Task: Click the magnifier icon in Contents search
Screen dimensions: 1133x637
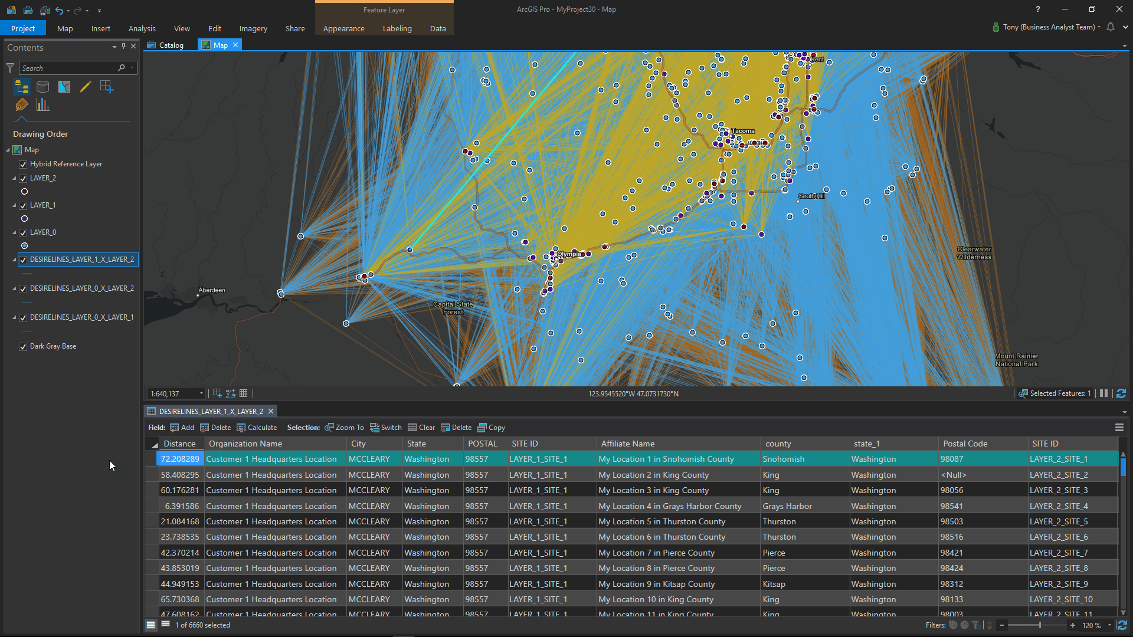Action: [x=122, y=68]
